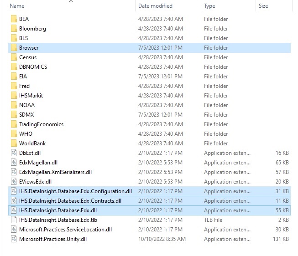Select the Bloomberg folder name
298x256 pixels.
click(32, 29)
